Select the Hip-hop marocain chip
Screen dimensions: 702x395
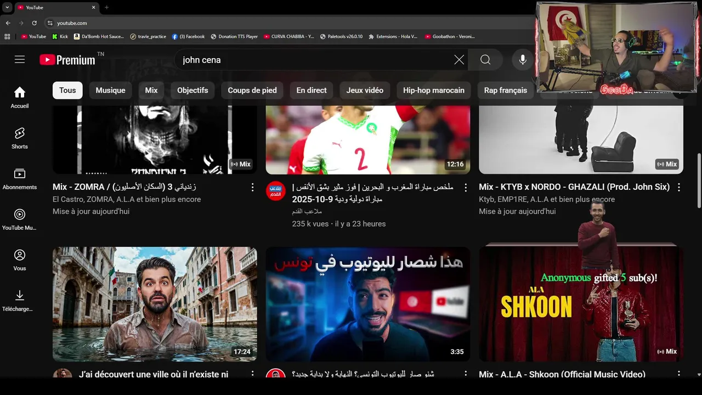pos(434,91)
